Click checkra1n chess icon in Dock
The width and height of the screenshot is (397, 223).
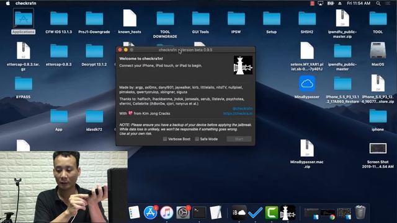pos(288,212)
